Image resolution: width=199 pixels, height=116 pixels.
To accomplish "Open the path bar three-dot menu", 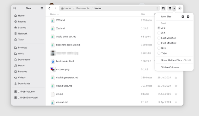I will [x=157, y=8].
